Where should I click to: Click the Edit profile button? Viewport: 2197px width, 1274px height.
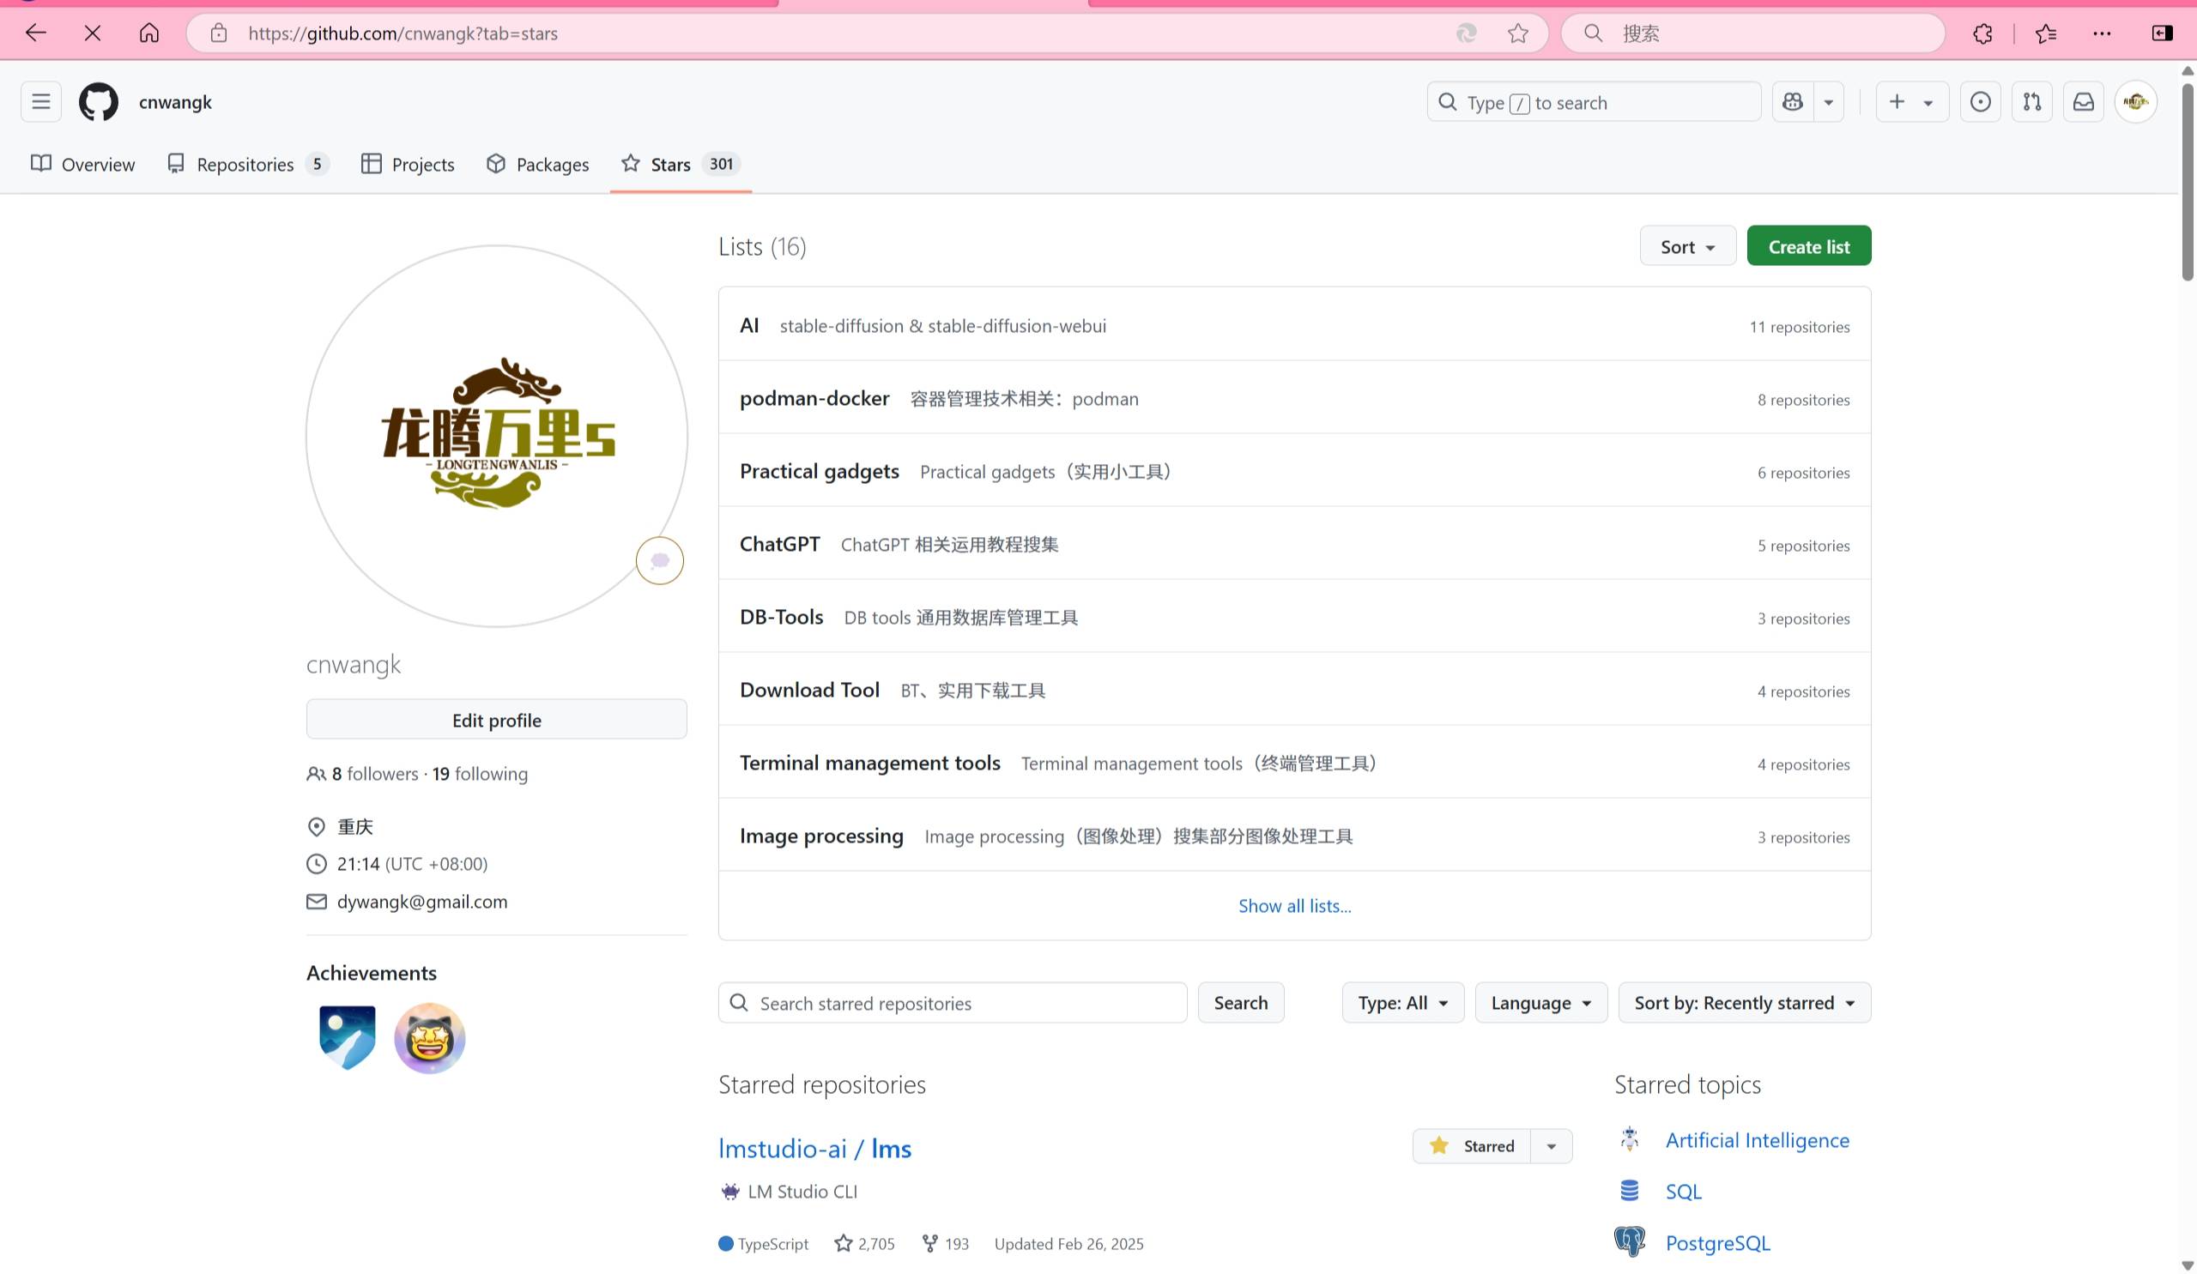[x=496, y=720]
